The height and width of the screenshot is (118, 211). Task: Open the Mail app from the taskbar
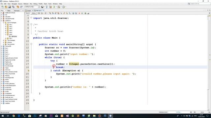pos(56,116)
